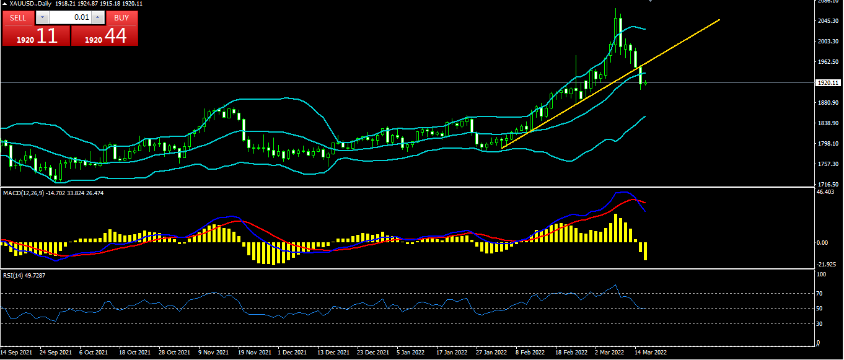The height and width of the screenshot is (360, 844).
Task: Decrease lot volume with down arrow
Action: click(42, 17)
